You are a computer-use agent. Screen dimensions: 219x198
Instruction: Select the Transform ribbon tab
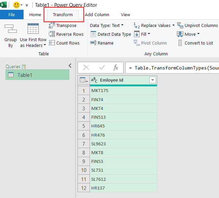pos(63,15)
